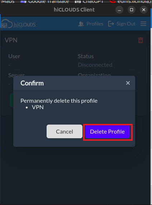Click the red trash icon for VPN profile
This screenshot has width=152, height=205.
pos(141,40)
